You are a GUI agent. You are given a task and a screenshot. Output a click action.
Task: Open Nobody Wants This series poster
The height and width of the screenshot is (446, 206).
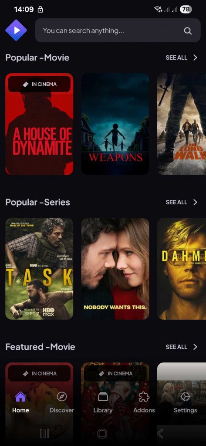click(x=115, y=268)
